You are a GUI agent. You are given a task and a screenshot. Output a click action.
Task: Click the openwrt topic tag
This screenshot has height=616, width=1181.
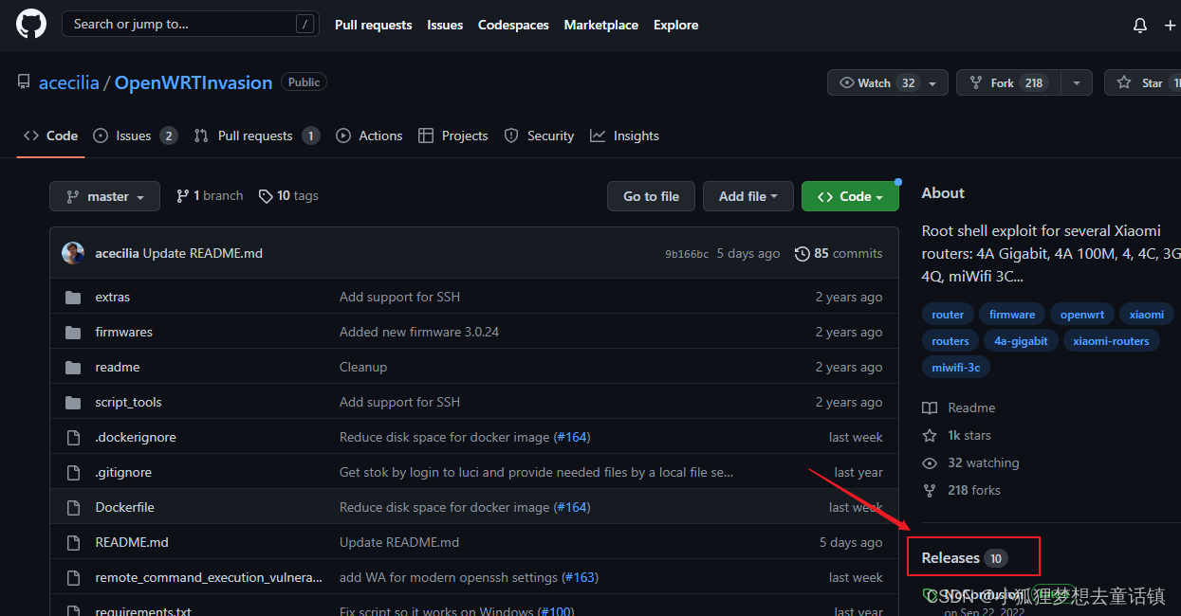click(x=1082, y=315)
